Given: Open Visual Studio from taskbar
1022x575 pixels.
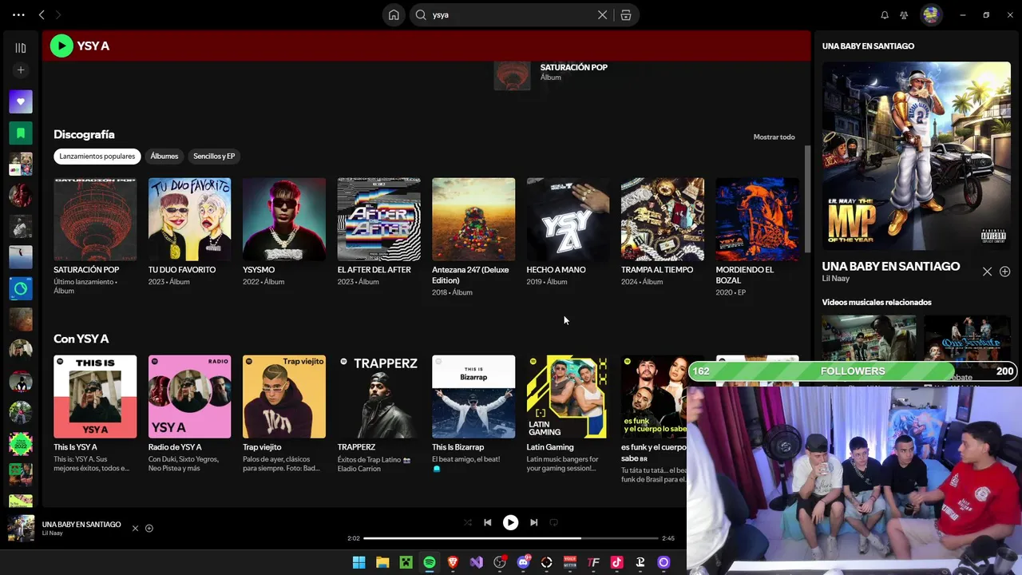Looking at the screenshot, I should coord(476,562).
